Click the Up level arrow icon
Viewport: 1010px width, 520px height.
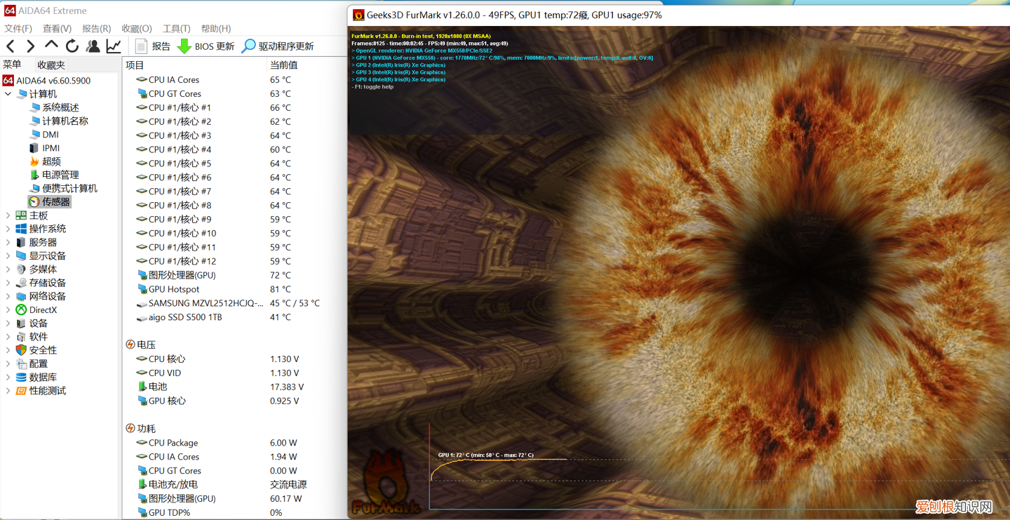coord(51,46)
